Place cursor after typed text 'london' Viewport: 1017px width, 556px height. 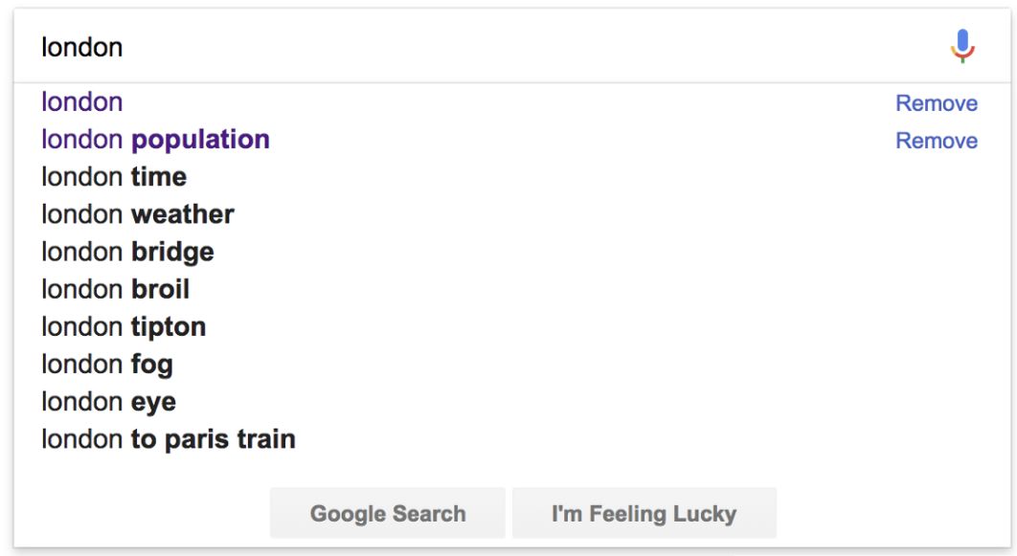coord(124,47)
